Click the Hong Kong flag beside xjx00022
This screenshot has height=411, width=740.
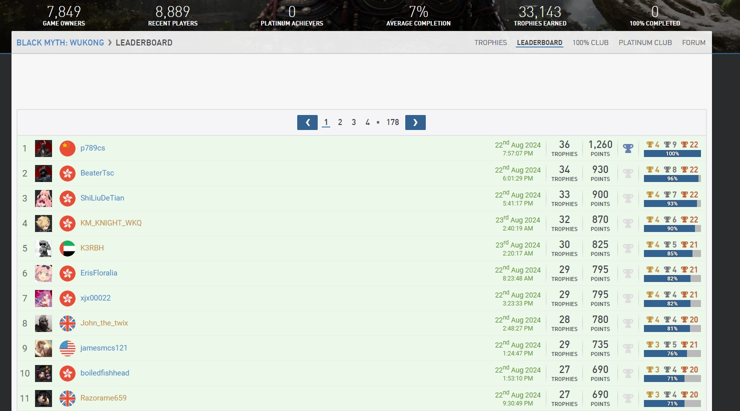coord(68,298)
